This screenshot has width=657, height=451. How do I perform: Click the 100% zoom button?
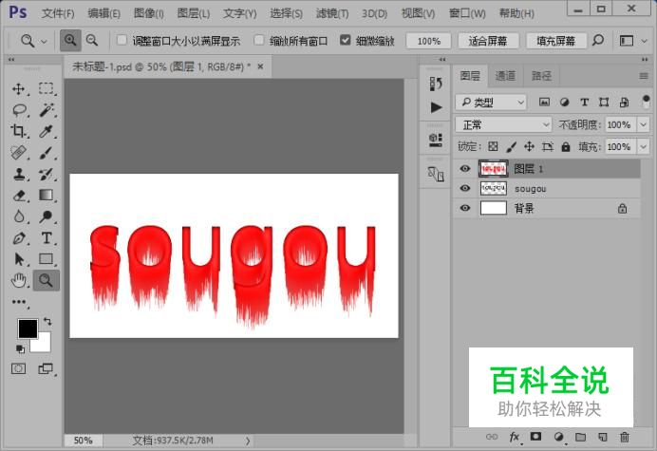coord(428,41)
